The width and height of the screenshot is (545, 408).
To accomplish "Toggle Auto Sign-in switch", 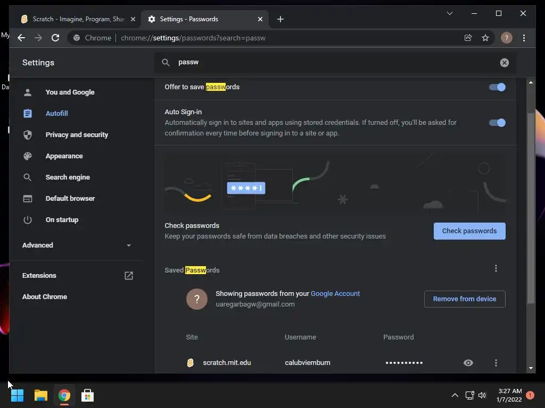I will 497,123.
